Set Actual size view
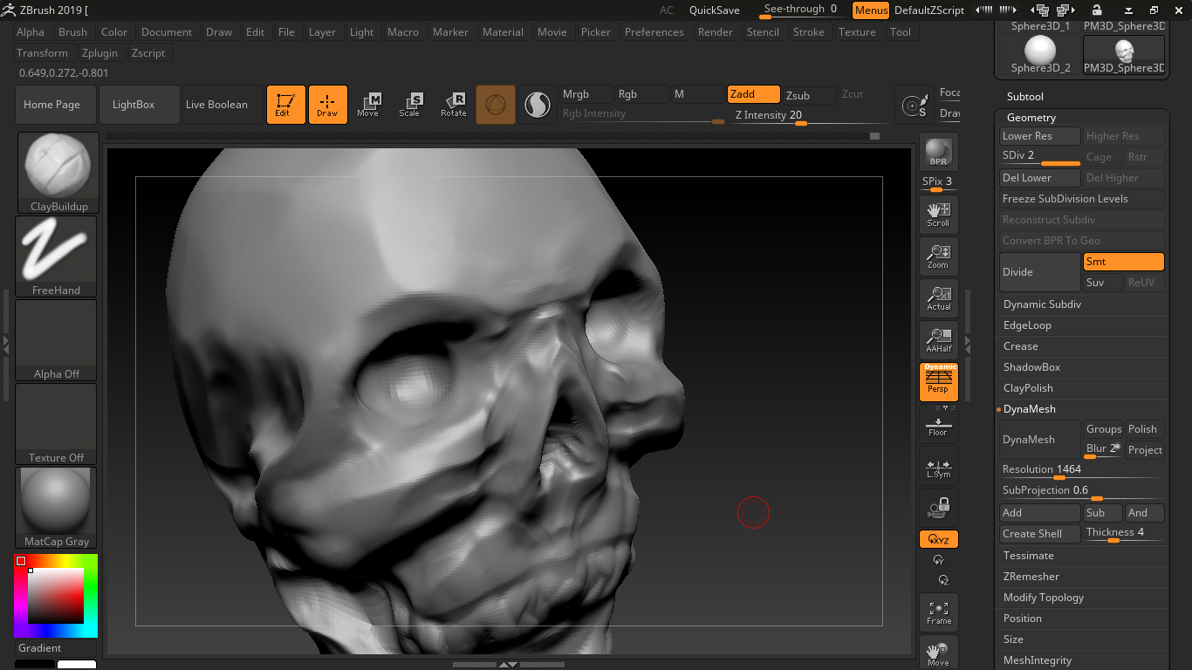Screen dimensions: 1192x670 click(x=939, y=297)
